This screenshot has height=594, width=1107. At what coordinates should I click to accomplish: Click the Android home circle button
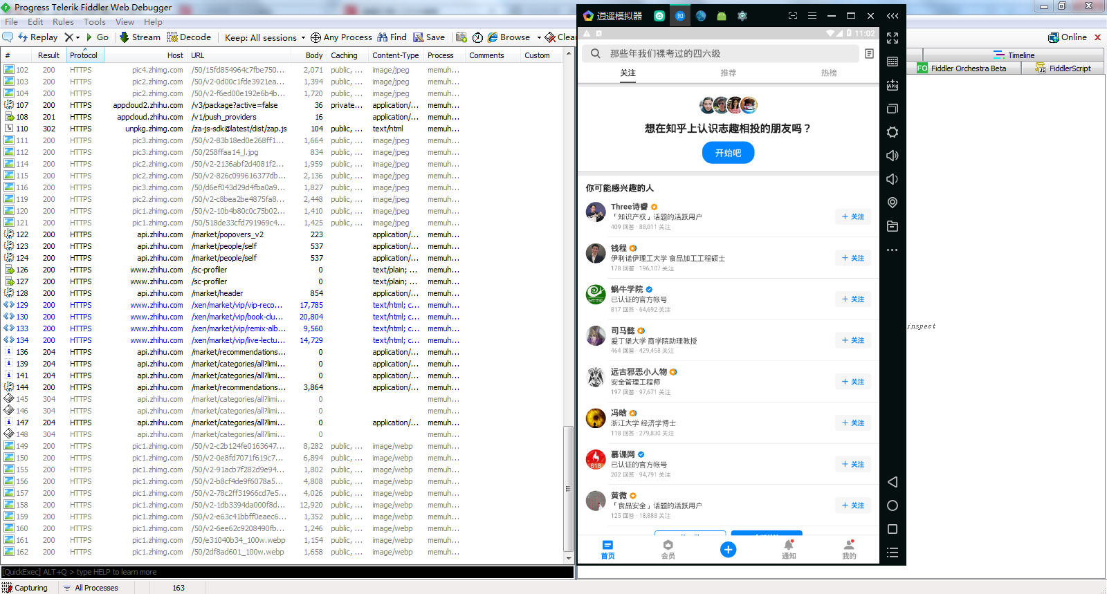click(893, 505)
